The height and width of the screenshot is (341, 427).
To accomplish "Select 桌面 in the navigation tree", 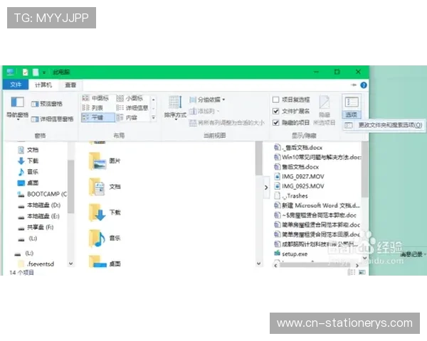I will 28,183.
